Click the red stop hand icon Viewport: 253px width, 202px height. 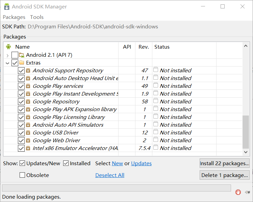pyautogui.click(x=238, y=192)
